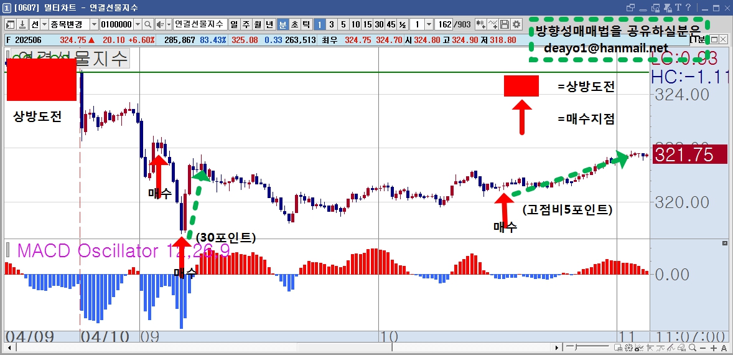Screen dimensions: 733x355
Task: Click the grid window icon in bottom toolbar
Action: point(618,348)
